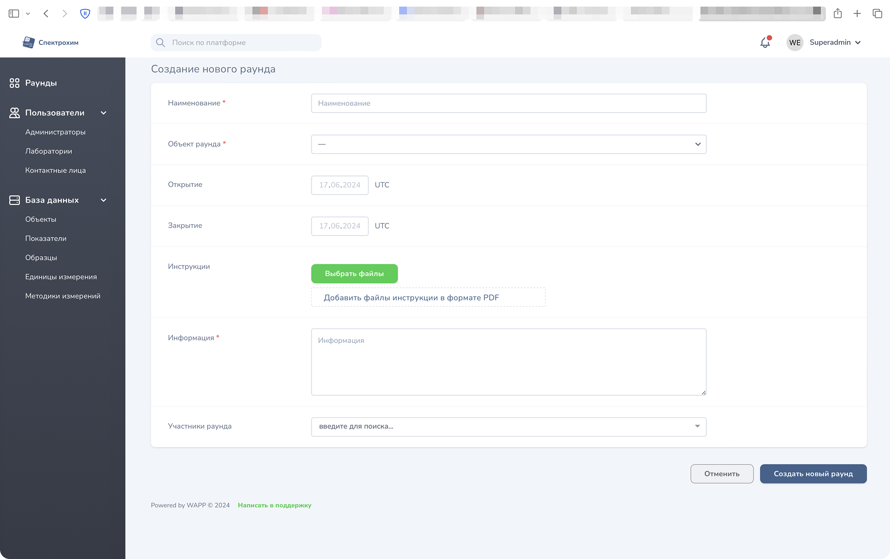
Task: Open the Написать в поддержку link
Action: [x=274, y=505]
